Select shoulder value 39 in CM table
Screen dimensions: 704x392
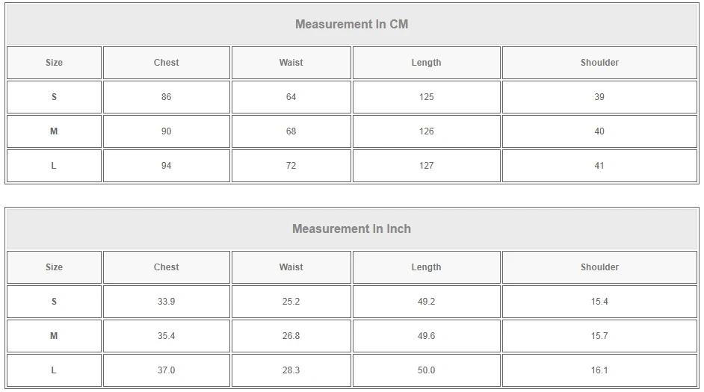pos(599,97)
